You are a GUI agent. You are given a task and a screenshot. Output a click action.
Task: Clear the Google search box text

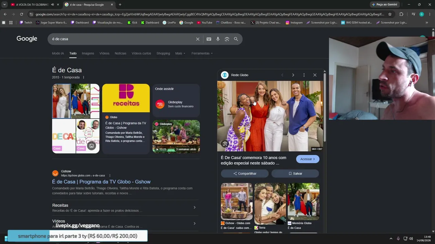pyautogui.click(x=198, y=39)
